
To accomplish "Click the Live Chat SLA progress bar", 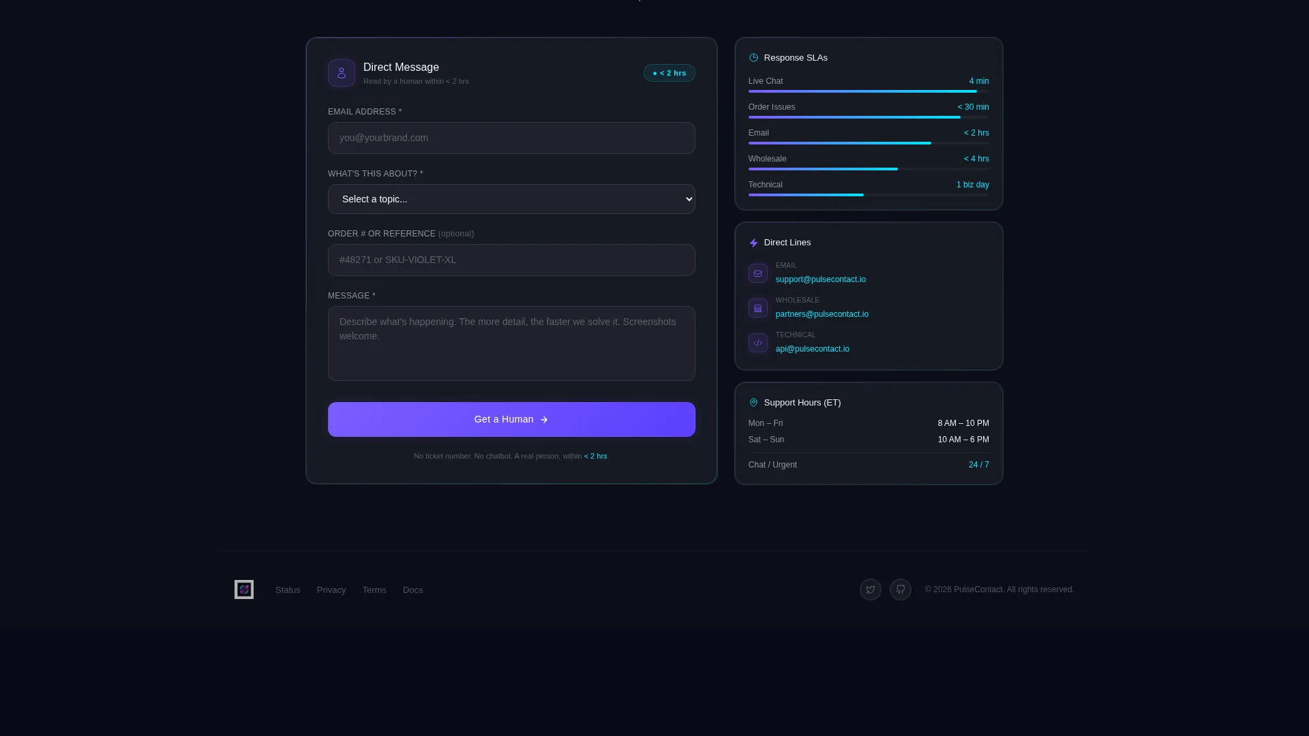I will 869,91.
